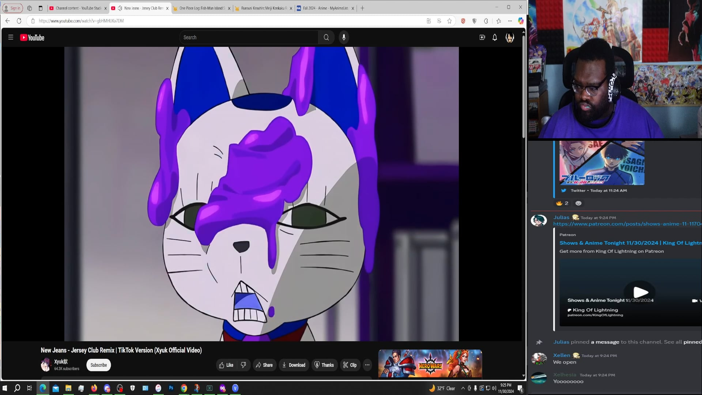Switch to Rurouni Kenshin tab
The height and width of the screenshot is (395, 702).
tap(264, 8)
